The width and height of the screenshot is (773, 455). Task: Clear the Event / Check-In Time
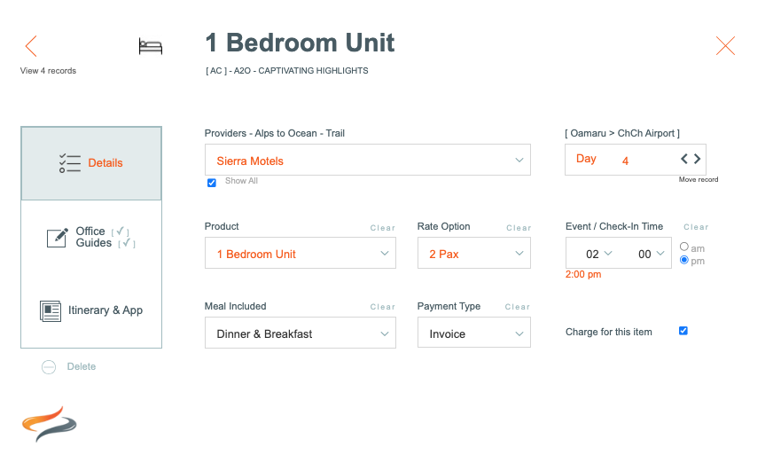pos(696,227)
